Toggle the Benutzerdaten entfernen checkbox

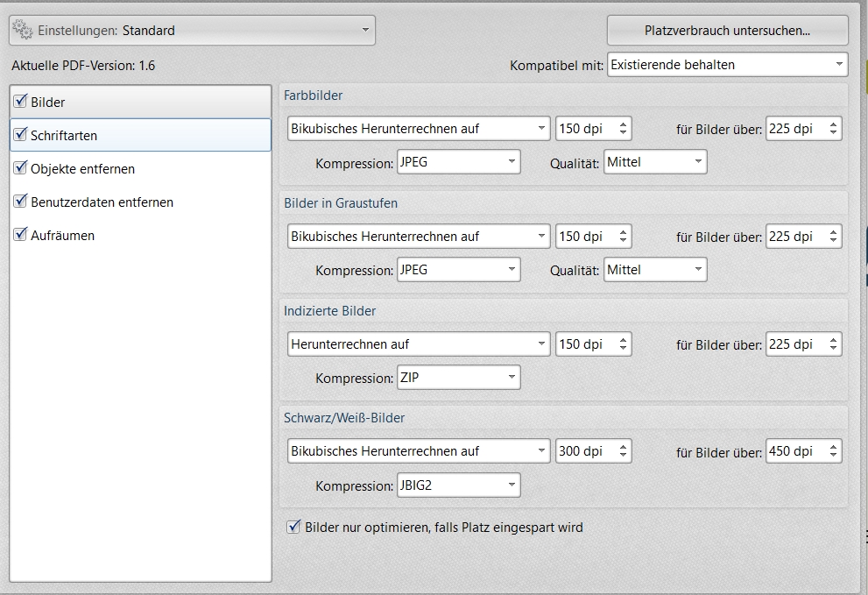tap(20, 201)
